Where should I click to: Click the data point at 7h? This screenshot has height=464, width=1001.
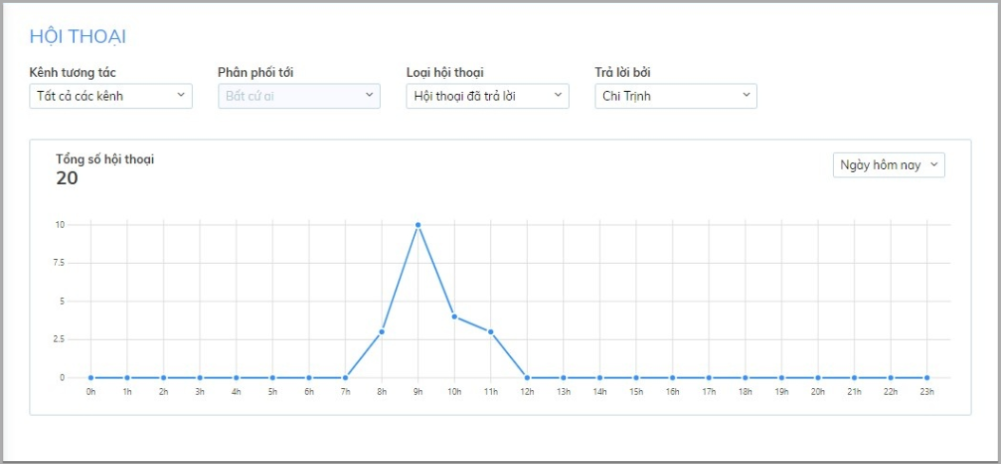click(346, 378)
